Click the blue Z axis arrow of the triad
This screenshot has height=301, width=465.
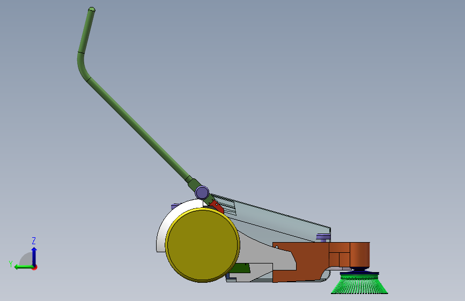34,256
